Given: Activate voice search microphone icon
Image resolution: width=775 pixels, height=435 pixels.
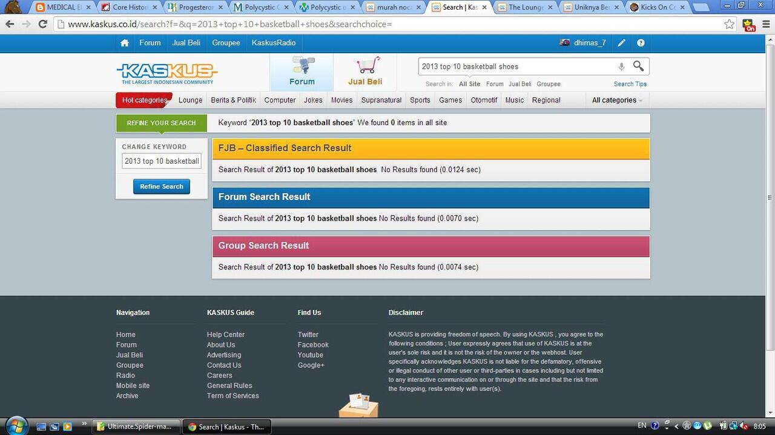Looking at the screenshot, I should point(621,66).
